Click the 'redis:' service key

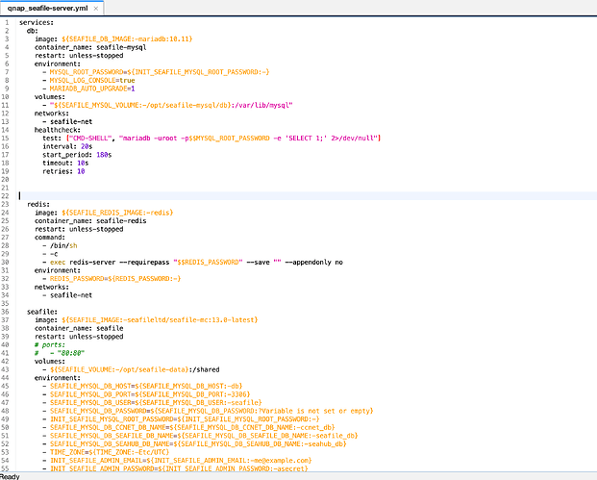38,204
